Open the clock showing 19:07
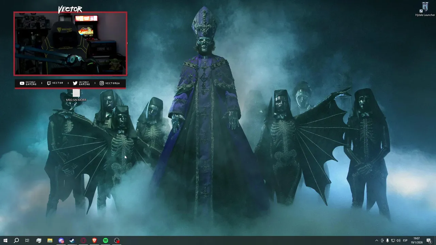 click(x=417, y=241)
